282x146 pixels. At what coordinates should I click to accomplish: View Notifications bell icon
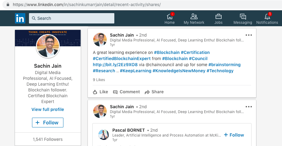click(x=267, y=16)
